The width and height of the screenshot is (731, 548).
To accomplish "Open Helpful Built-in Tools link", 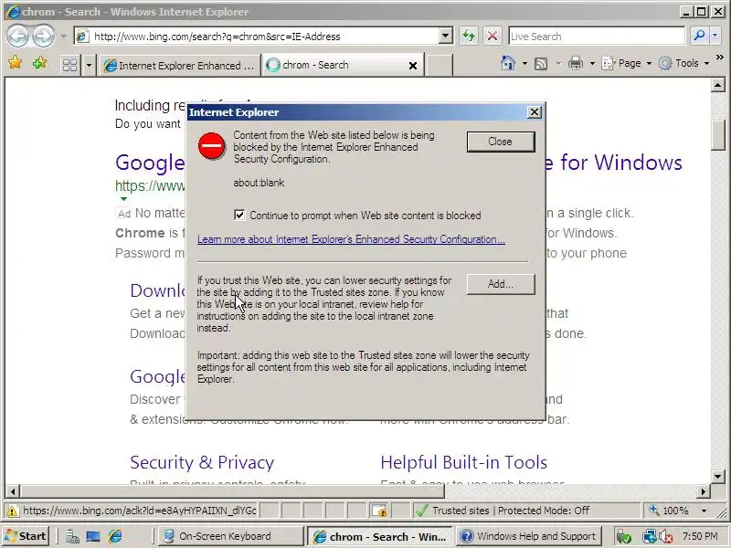I will click(x=464, y=462).
